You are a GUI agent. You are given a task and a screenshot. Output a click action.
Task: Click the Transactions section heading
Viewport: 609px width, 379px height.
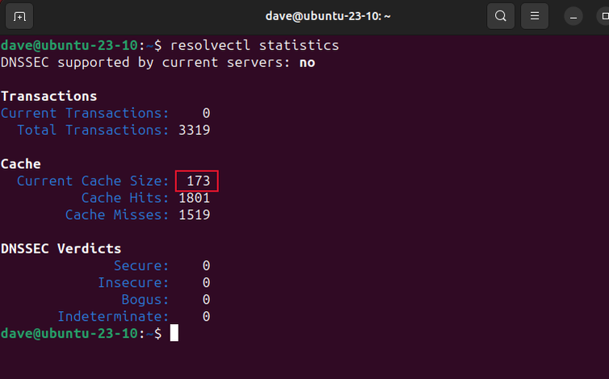click(x=48, y=96)
